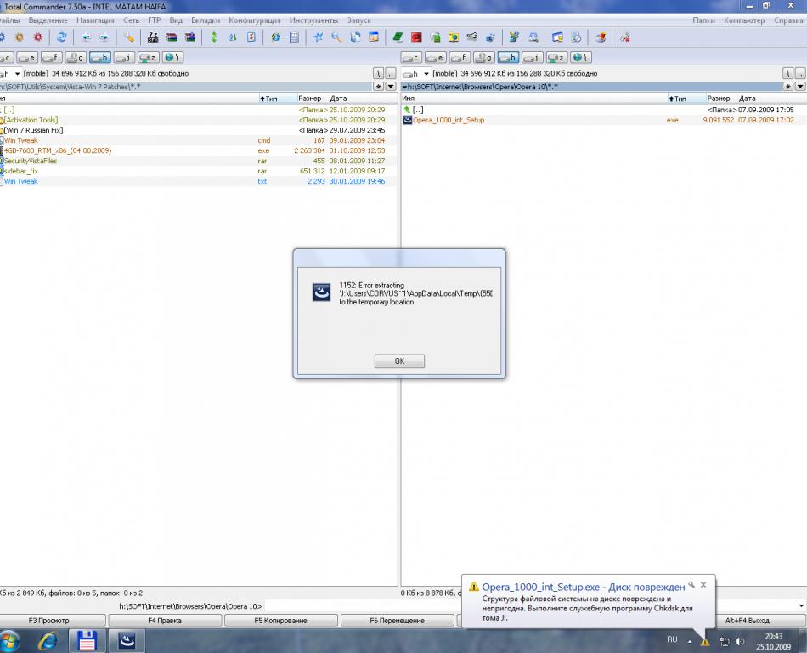Click the blue refresh arrows toolbar icon
This screenshot has width=807, height=653.
tap(61, 37)
